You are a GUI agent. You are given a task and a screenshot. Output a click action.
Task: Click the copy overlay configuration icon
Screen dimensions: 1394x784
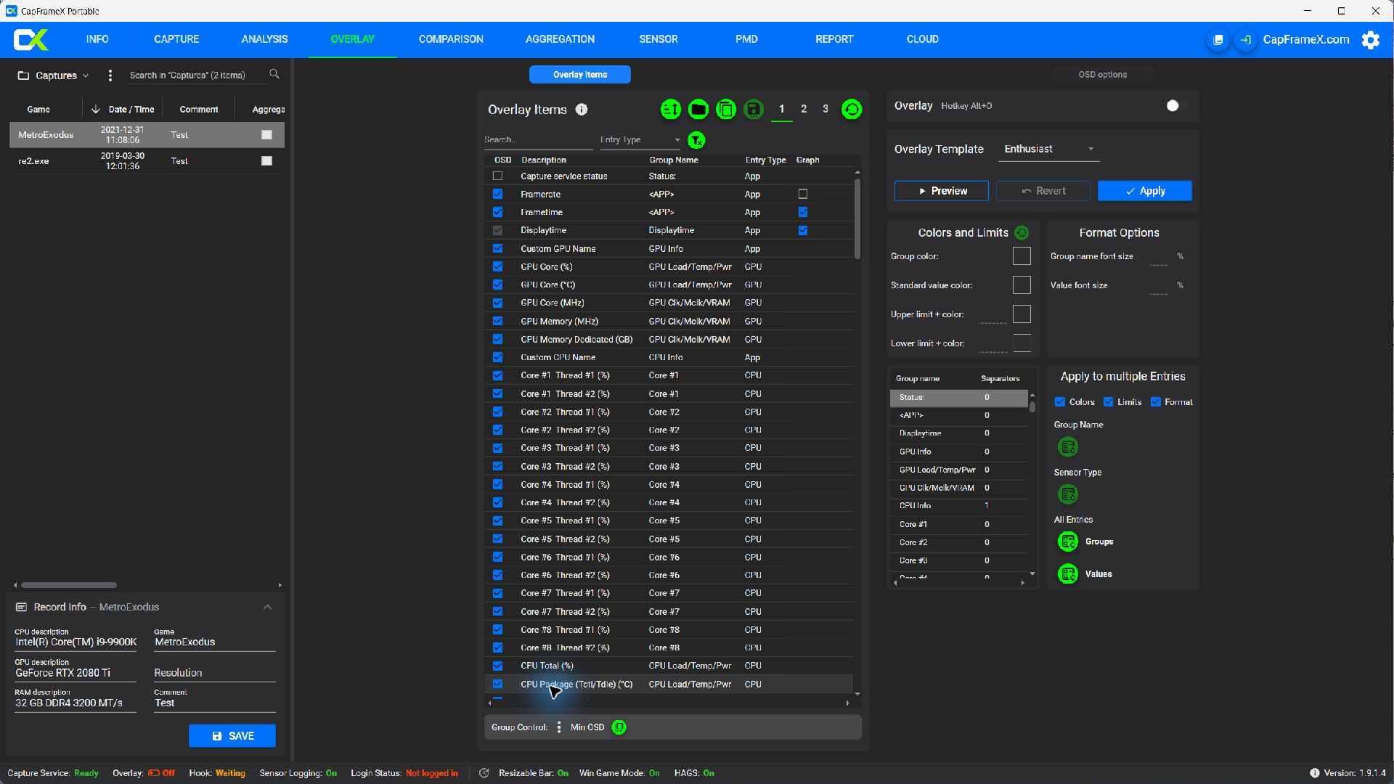click(725, 110)
